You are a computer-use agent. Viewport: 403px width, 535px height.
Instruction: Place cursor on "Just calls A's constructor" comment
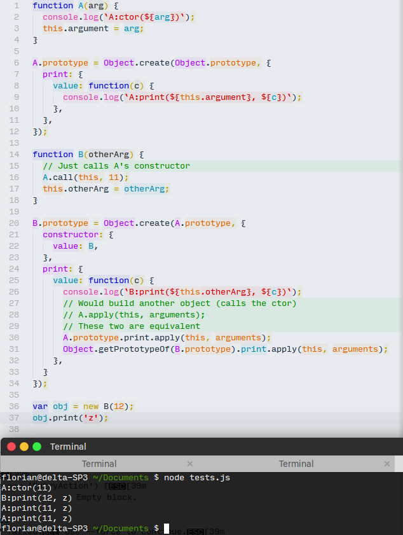click(x=116, y=166)
